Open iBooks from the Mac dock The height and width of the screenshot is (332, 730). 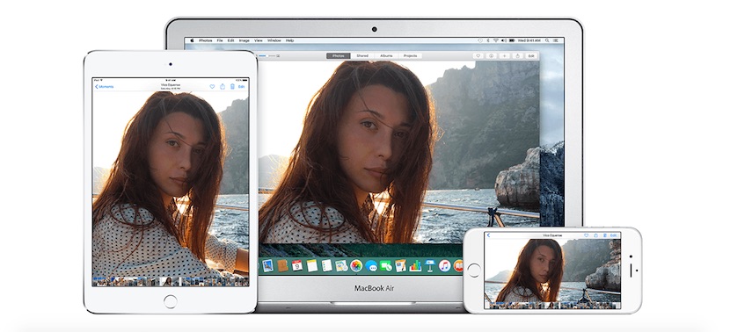[458, 265]
